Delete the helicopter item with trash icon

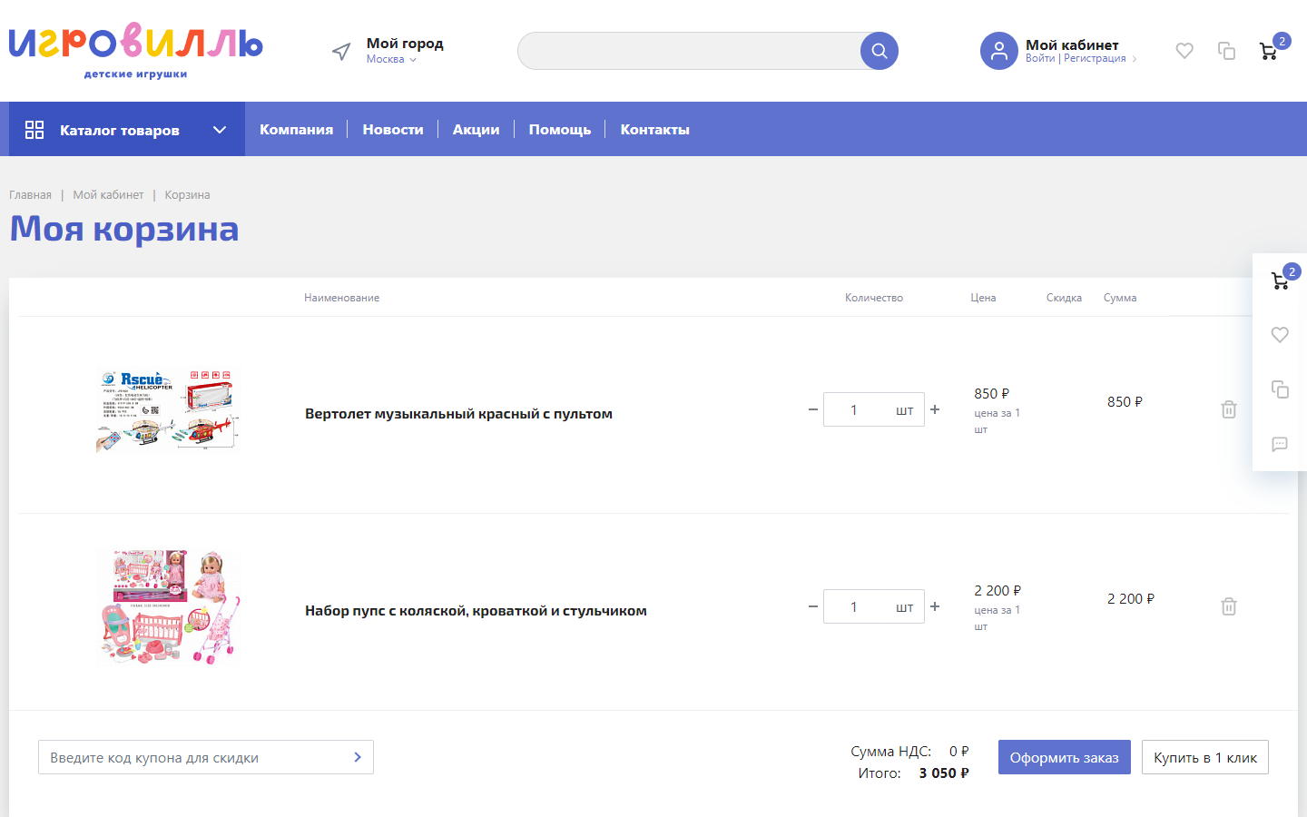[1229, 409]
